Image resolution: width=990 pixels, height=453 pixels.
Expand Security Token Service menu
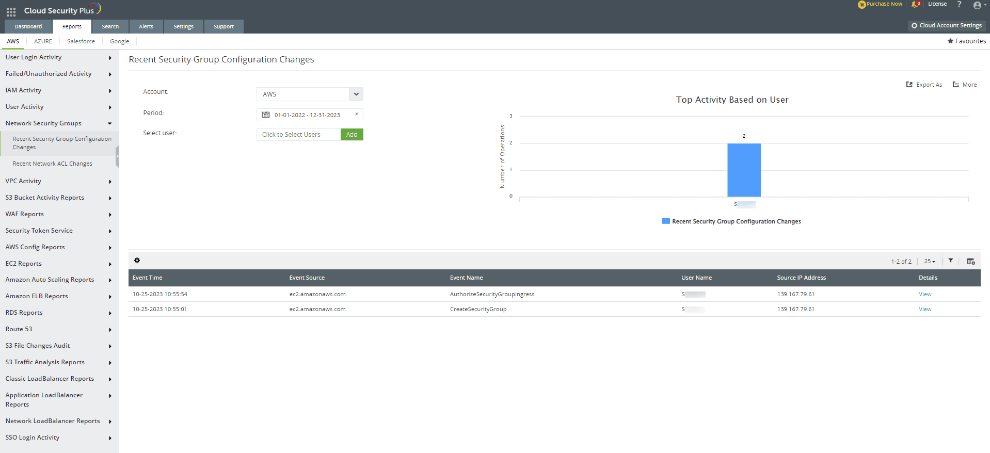(x=59, y=231)
